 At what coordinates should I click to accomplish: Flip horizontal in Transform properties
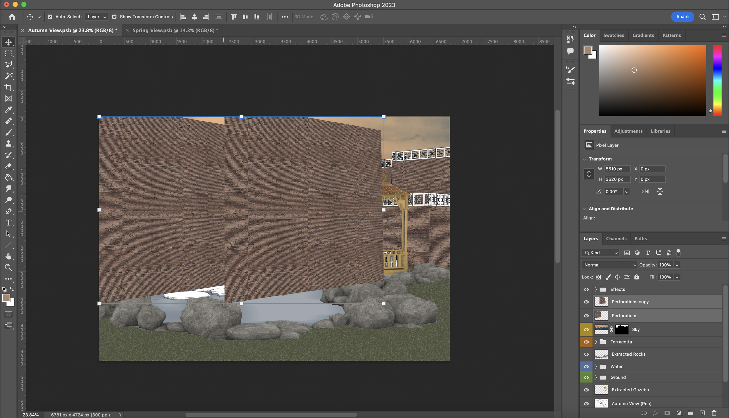[645, 192]
